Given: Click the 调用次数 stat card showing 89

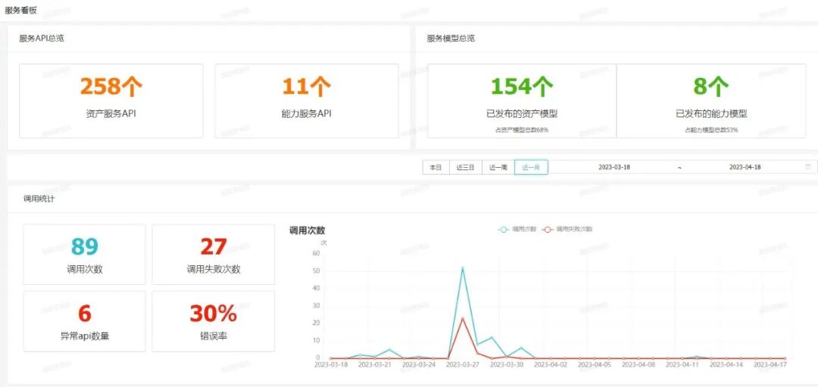Looking at the screenshot, I should (x=85, y=254).
